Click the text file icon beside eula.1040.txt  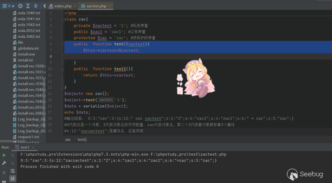pyautogui.click(x=15, y=13)
